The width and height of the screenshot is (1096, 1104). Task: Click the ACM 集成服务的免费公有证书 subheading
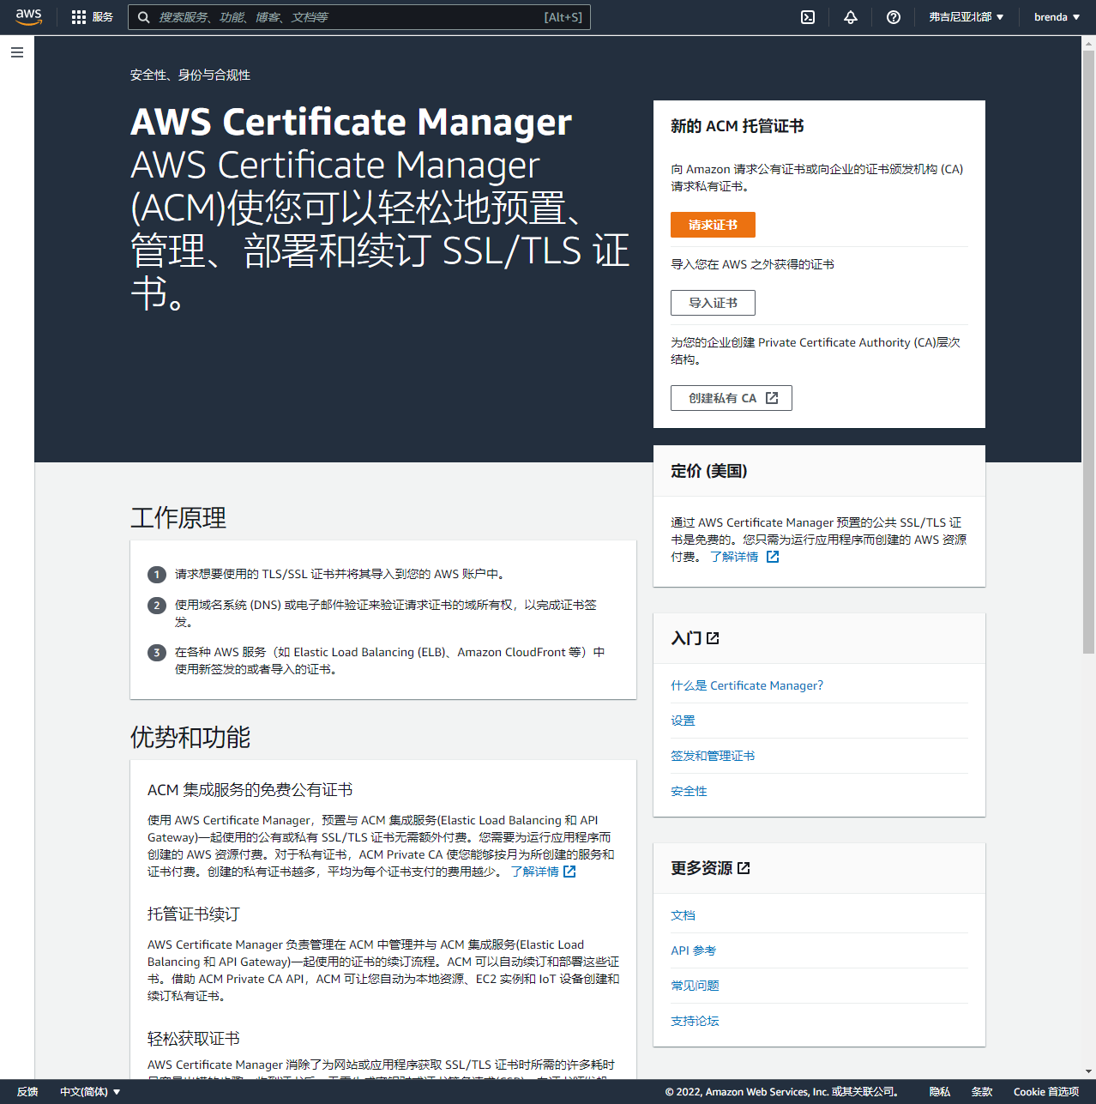pos(250,790)
